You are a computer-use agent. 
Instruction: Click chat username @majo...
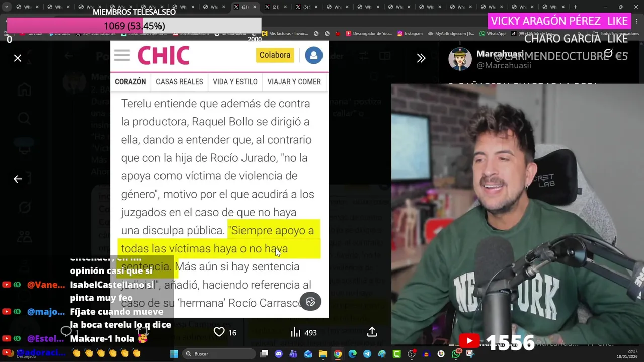click(46, 312)
